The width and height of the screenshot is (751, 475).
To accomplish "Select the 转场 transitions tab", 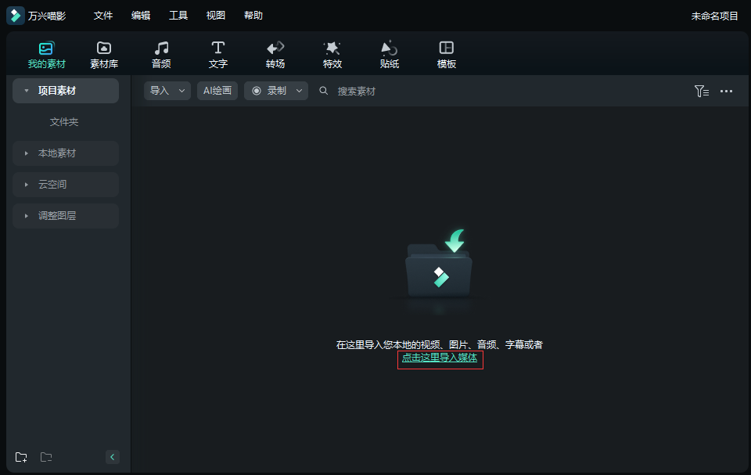I will (x=275, y=55).
